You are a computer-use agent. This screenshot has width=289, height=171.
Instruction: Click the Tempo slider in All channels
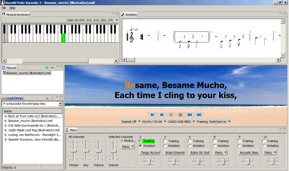click(73, 151)
